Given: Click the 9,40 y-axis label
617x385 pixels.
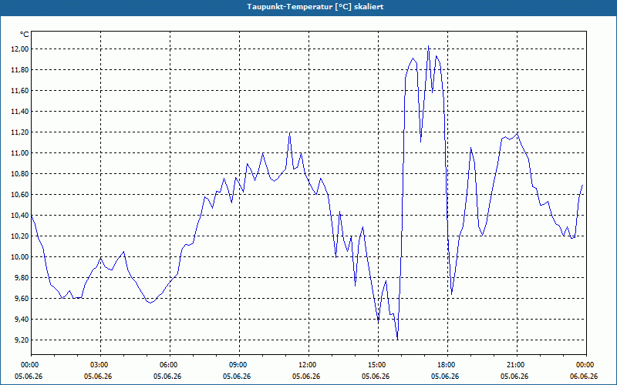Looking at the screenshot, I should point(22,320).
